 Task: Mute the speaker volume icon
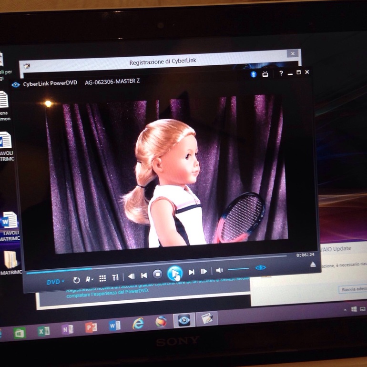pos(219,270)
